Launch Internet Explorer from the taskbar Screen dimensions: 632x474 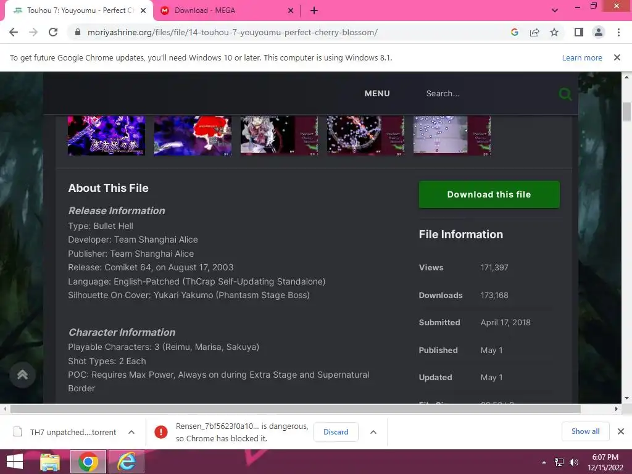pos(126,462)
